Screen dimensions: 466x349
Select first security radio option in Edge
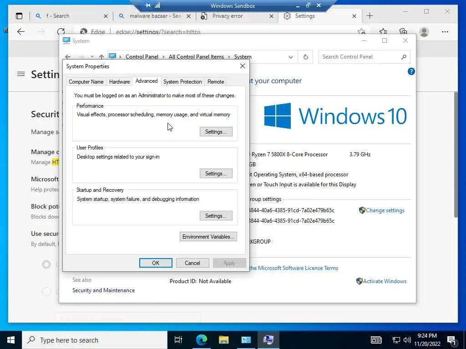(46, 264)
